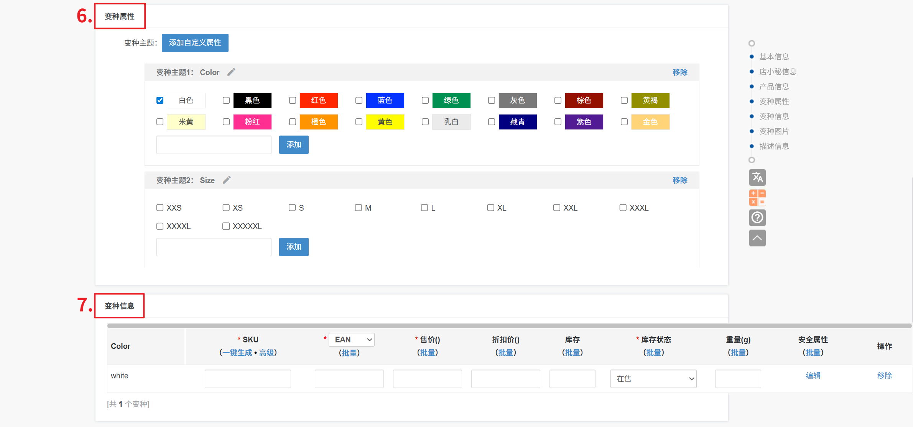Jump to 变种图片 in side navigation
This screenshot has width=913, height=427.
tap(774, 131)
